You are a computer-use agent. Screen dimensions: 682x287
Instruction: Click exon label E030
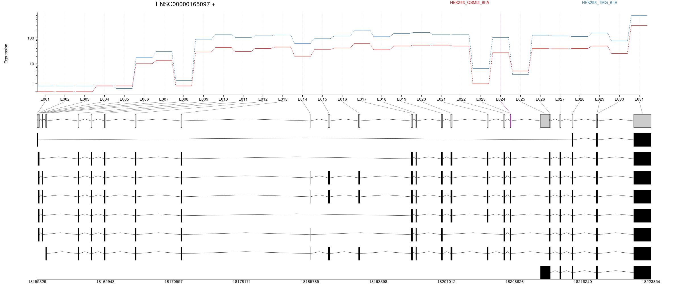(x=619, y=99)
